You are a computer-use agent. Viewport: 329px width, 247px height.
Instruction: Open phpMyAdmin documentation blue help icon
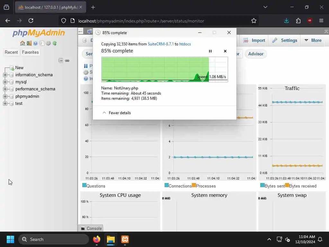pyautogui.click(x=35, y=43)
